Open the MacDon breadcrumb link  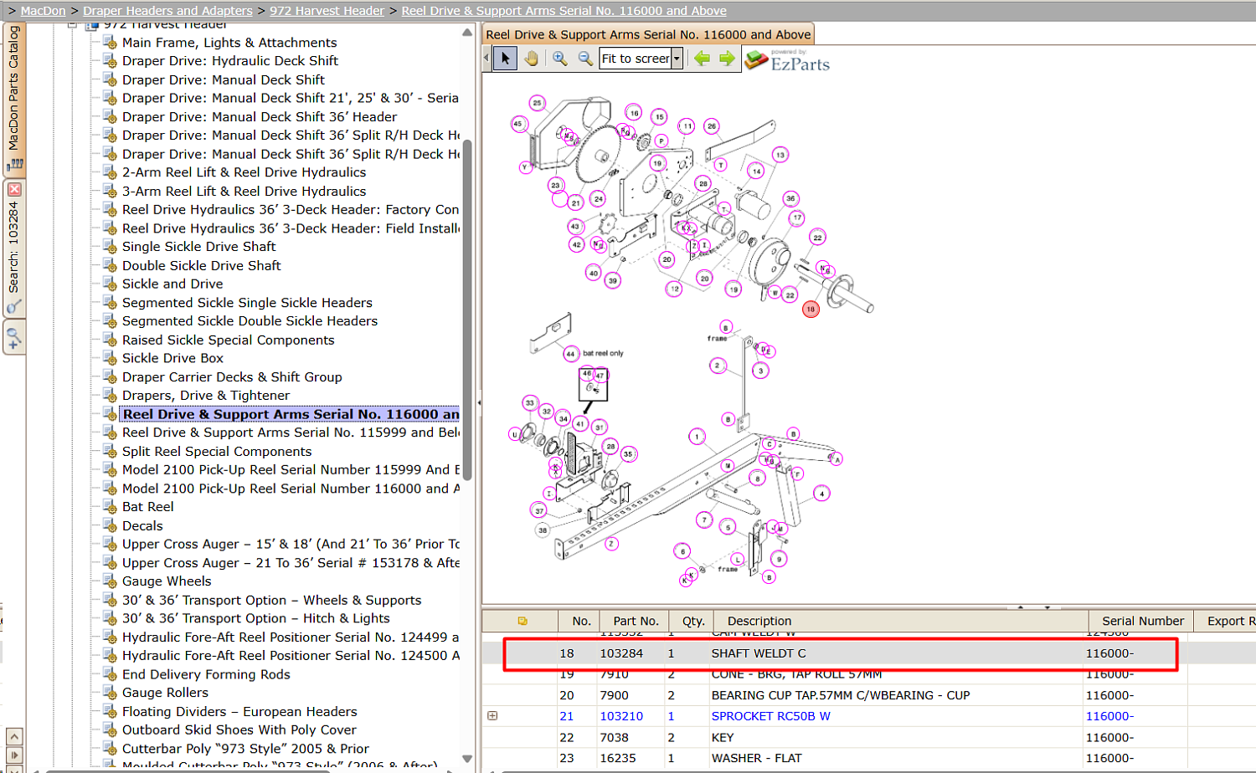point(43,11)
